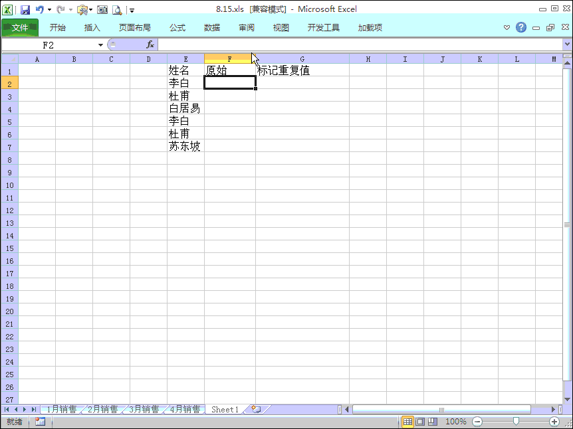Screen dimensions: 573x429
Task: Move to the previous sheet tab with navigation arrow
Action: coord(16,409)
